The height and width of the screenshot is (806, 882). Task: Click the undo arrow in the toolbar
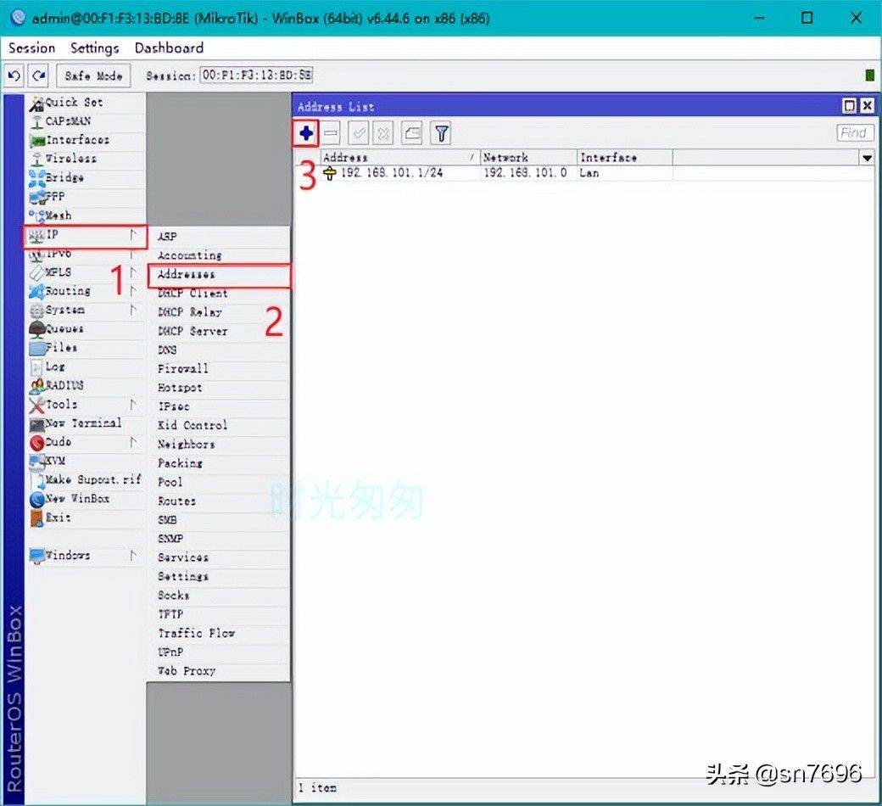(x=14, y=76)
